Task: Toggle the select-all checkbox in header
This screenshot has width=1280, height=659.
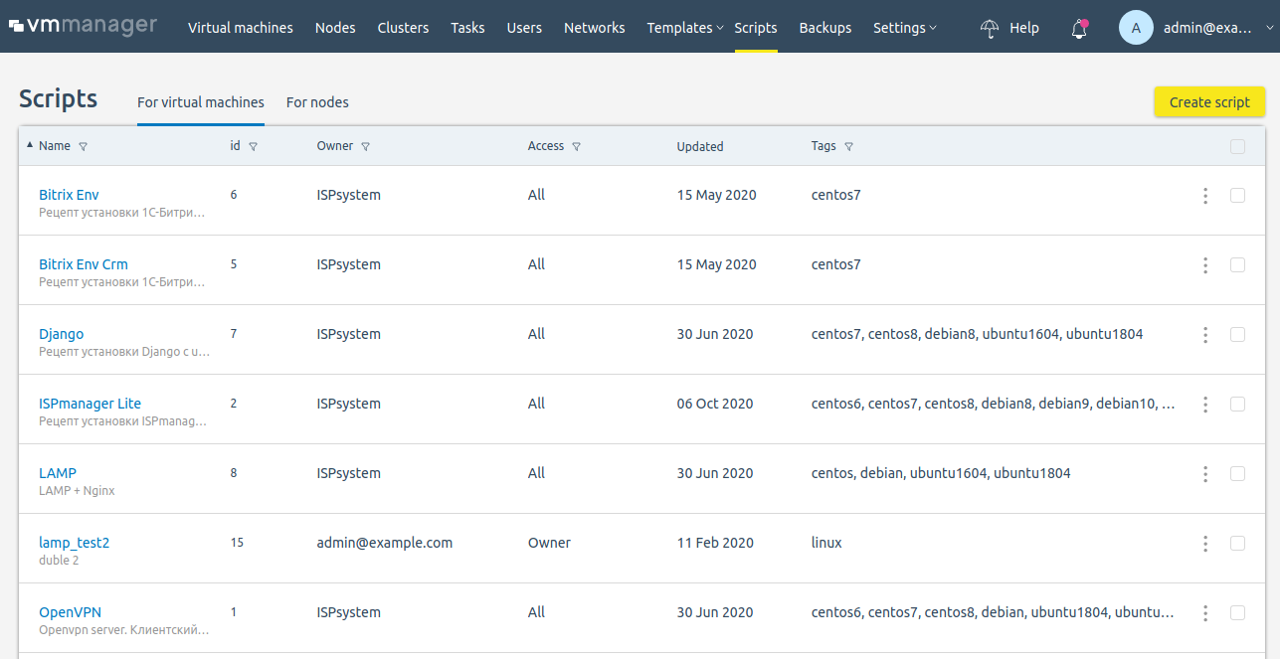Action: coord(1237,146)
